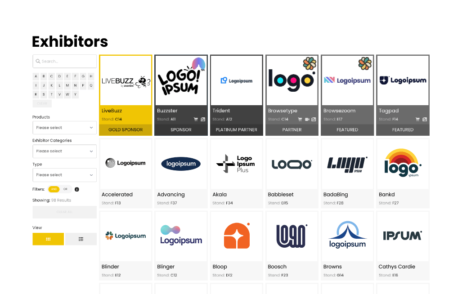Image resolution: width=462 pixels, height=294 pixels.
Task: Click the PLATINUM PARTNER banner
Action: [x=236, y=130]
